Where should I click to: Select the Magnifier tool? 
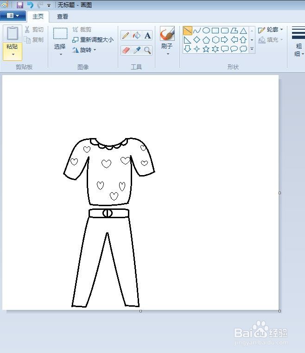(147, 50)
